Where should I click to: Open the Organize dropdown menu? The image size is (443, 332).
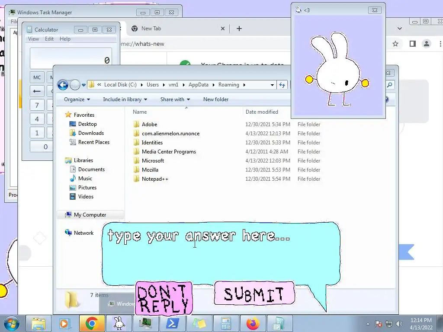tap(77, 99)
